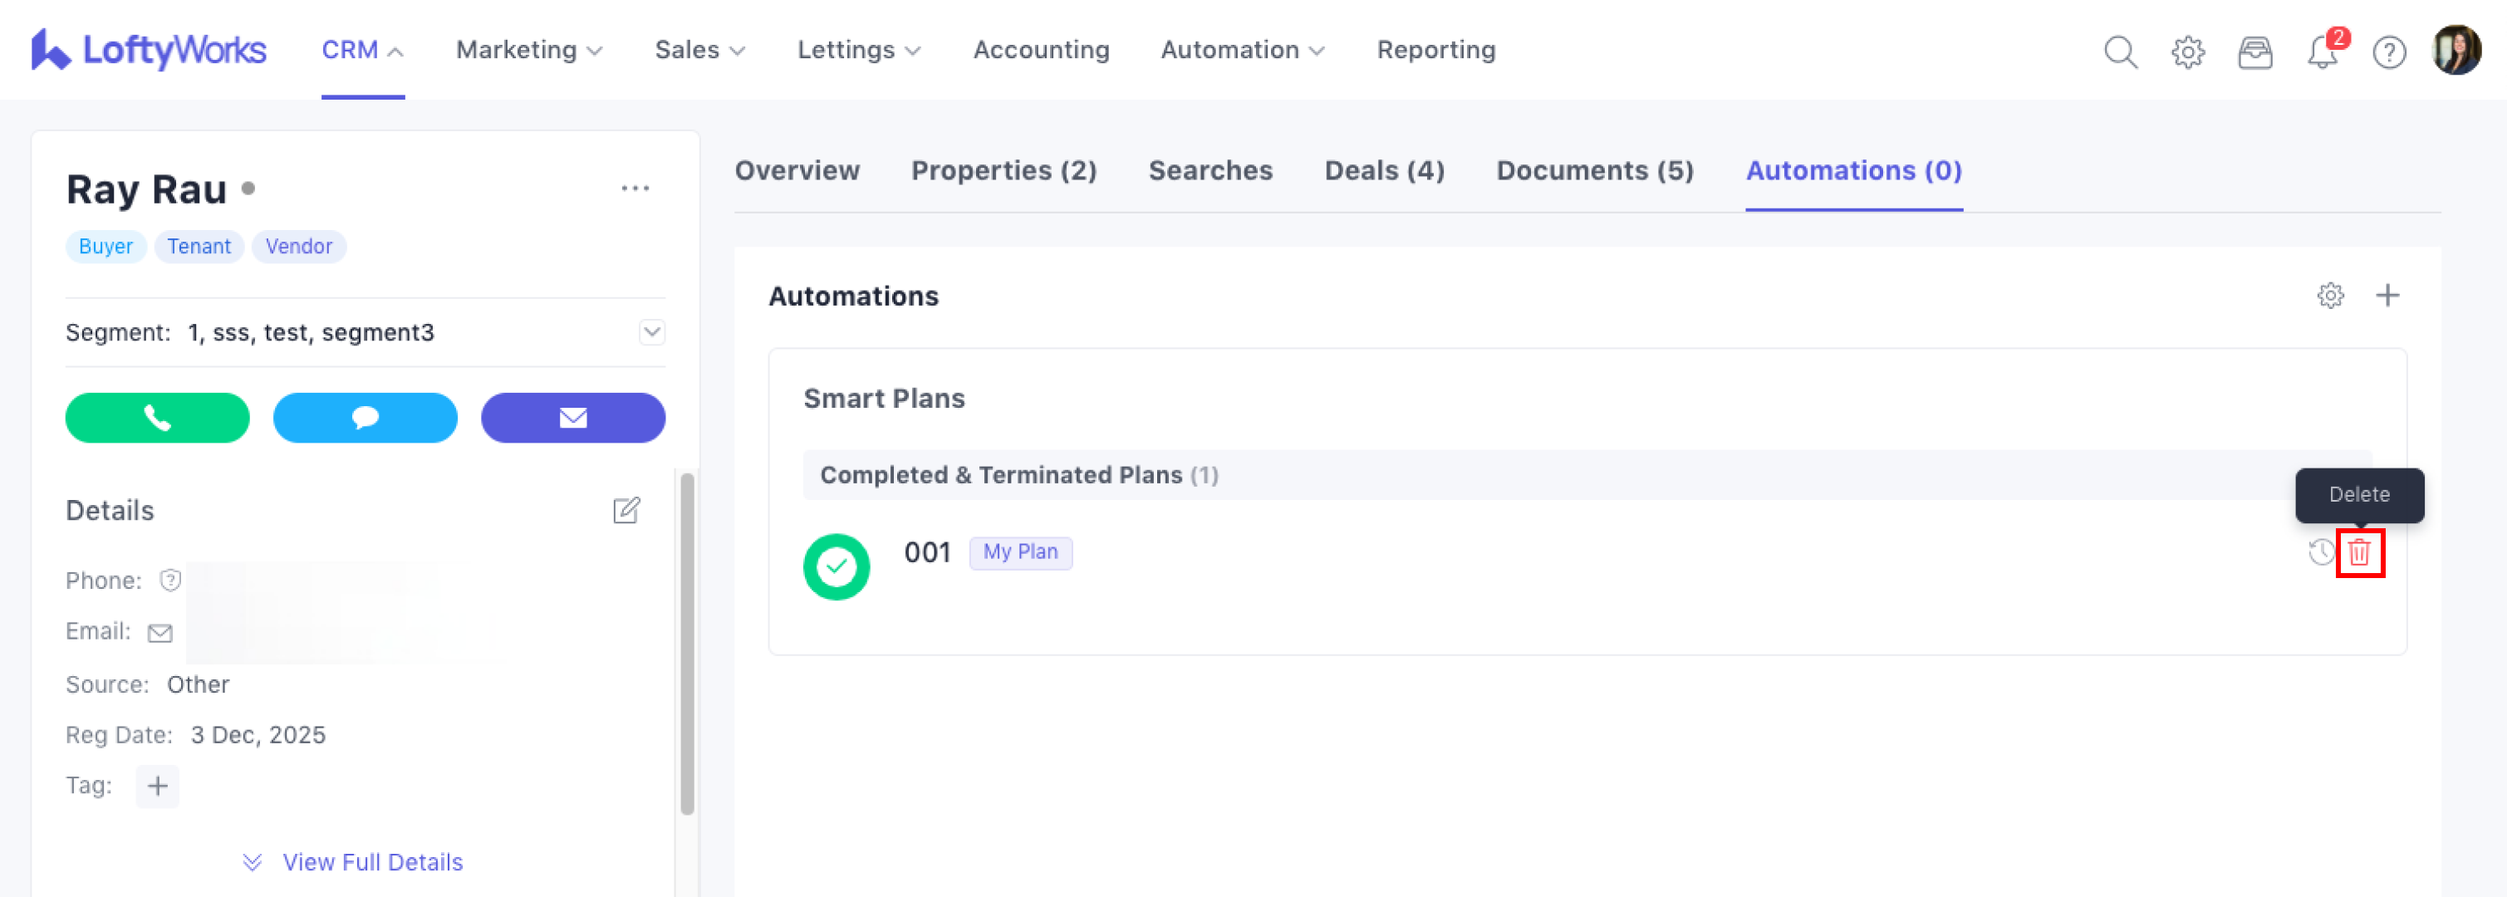Click the My Plan tag label
The width and height of the screenshot is (2507, 897).
coord(1020,551)
